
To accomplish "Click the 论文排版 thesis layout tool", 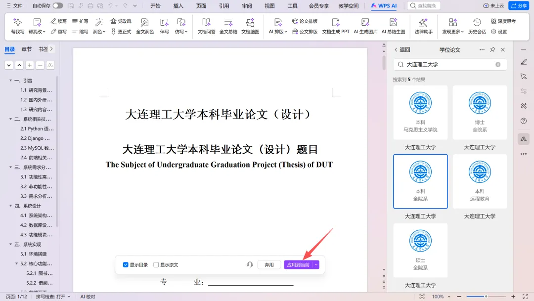I will coord(305,21).
